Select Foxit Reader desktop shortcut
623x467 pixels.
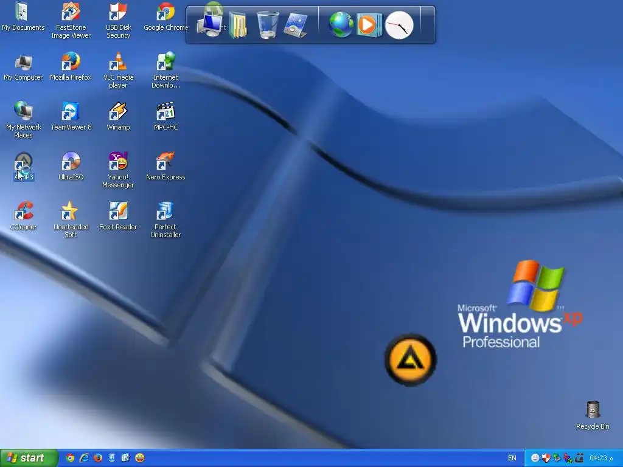pyautogui.click(x=118, y=217)
